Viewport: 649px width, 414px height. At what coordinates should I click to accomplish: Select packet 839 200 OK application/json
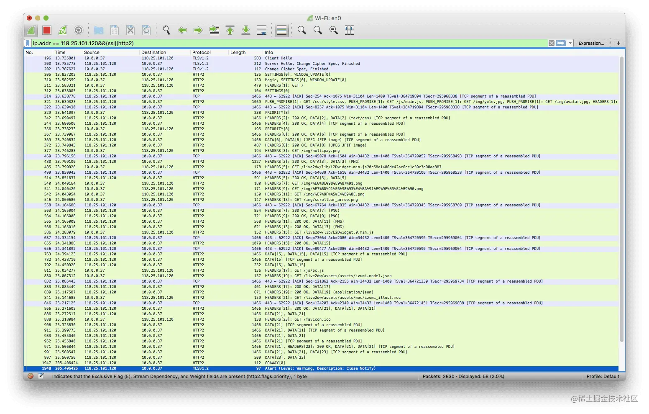322,292
